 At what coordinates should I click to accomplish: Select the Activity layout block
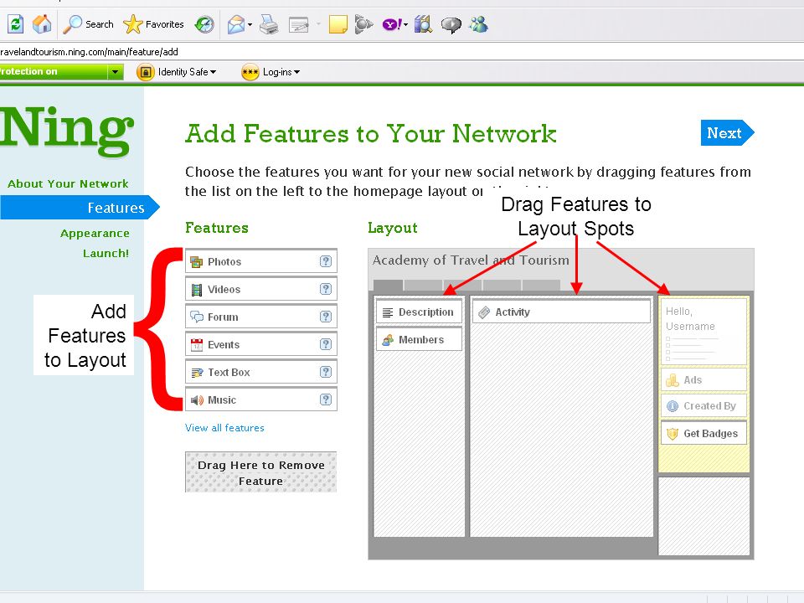561,312
